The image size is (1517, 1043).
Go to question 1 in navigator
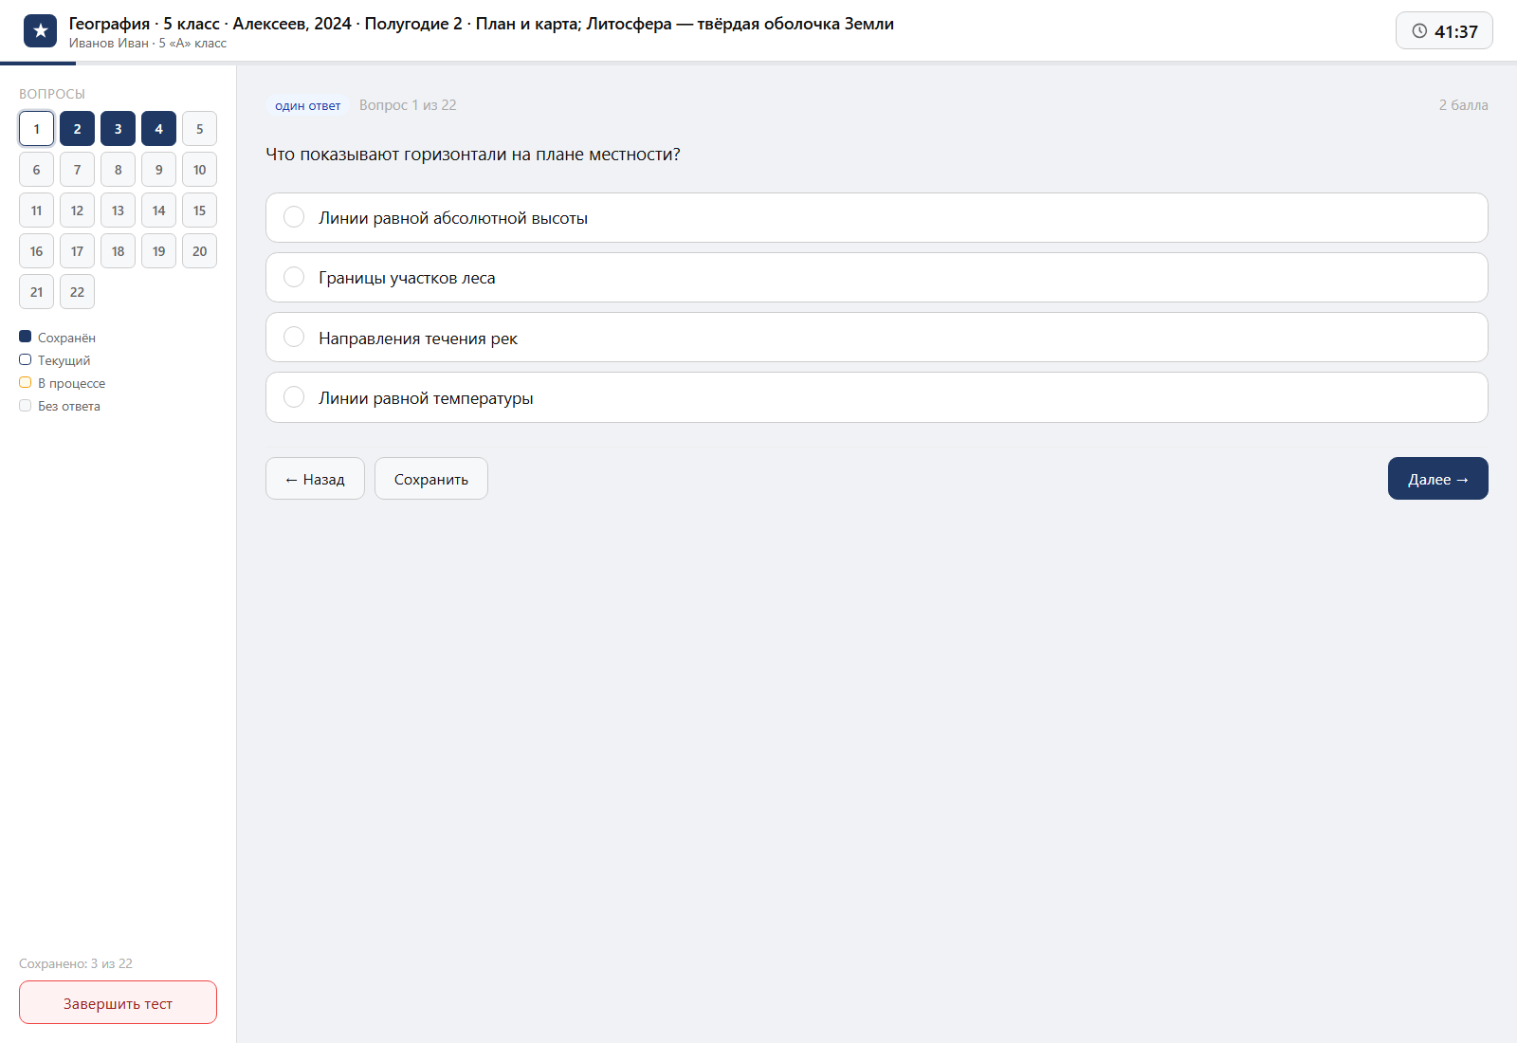click(x=36, y=129)
